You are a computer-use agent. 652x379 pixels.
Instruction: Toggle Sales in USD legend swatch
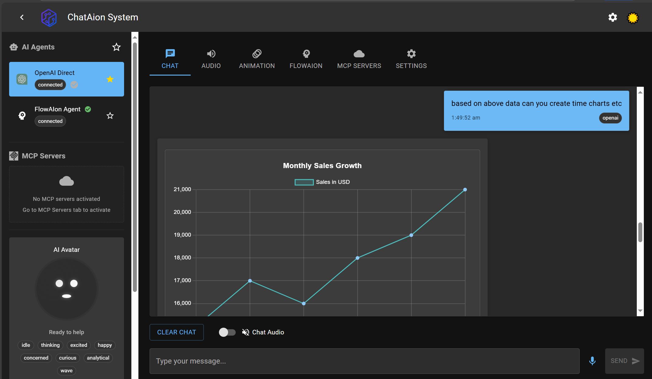click(x=304, y=182)
